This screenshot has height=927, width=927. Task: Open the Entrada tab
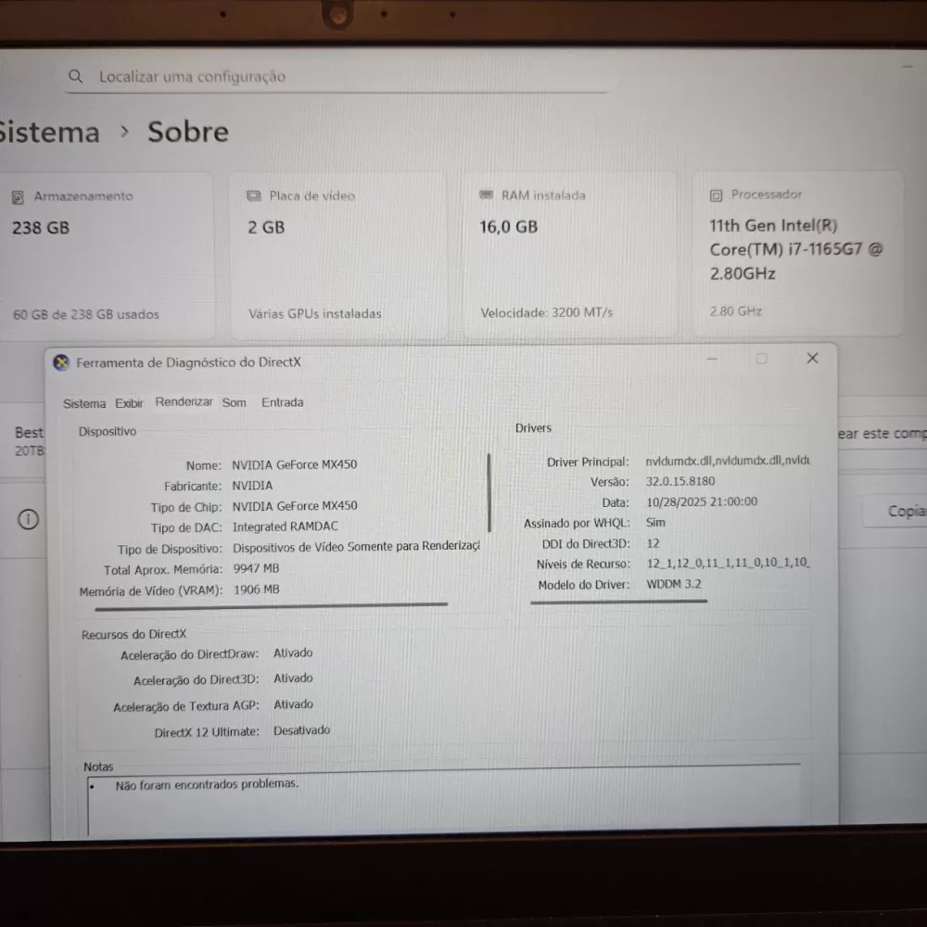point(282,402)
